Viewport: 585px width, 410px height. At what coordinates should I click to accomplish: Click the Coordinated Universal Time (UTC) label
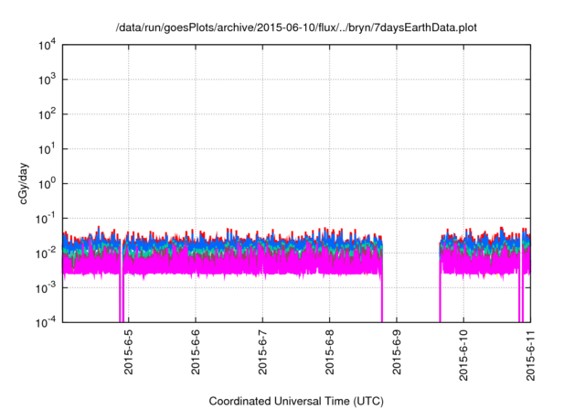296,401
